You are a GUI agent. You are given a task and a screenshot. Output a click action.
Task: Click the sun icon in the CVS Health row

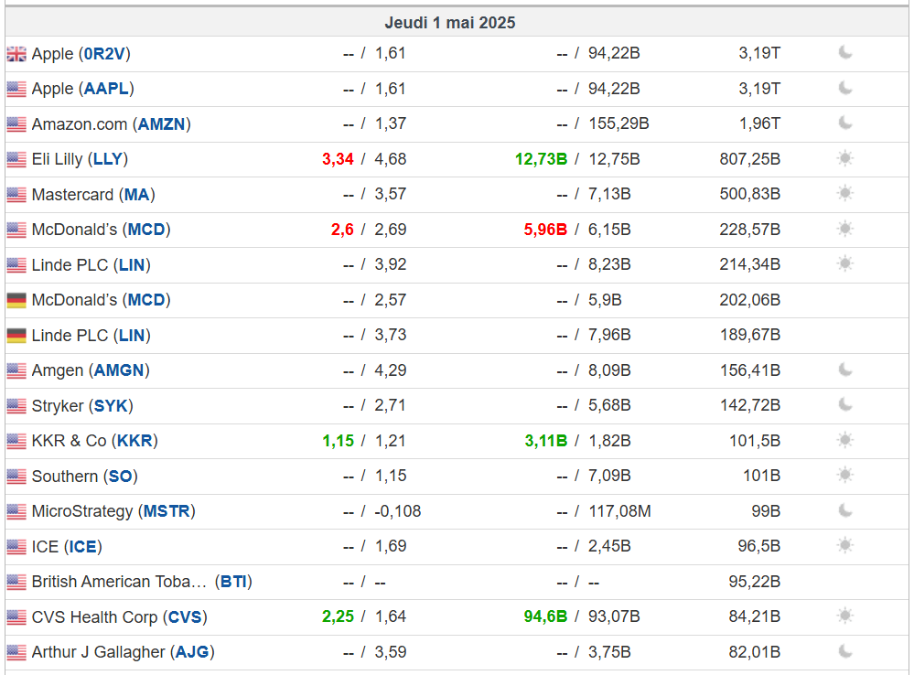(845, 616)
